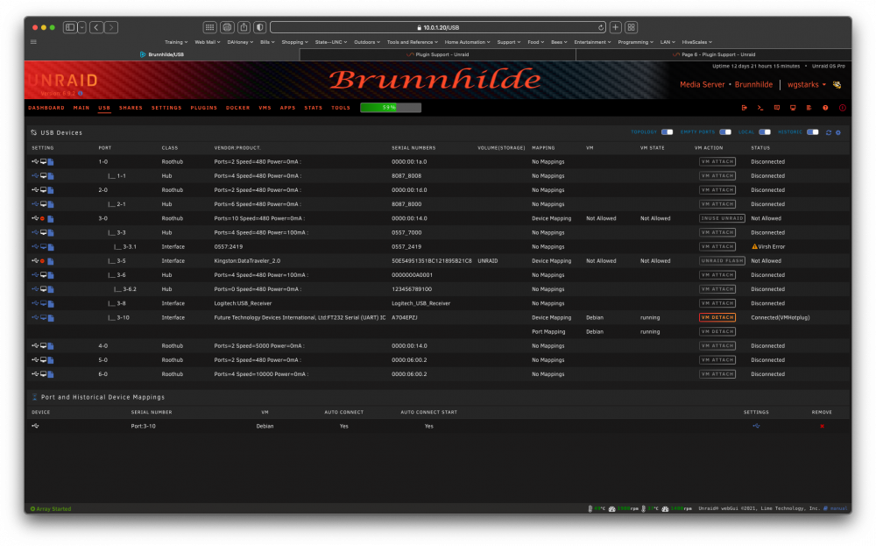This screenshot has height=546, width=876.
Task: Open the Home Automation bookmarks dropdown
Action: coord(467,42)
